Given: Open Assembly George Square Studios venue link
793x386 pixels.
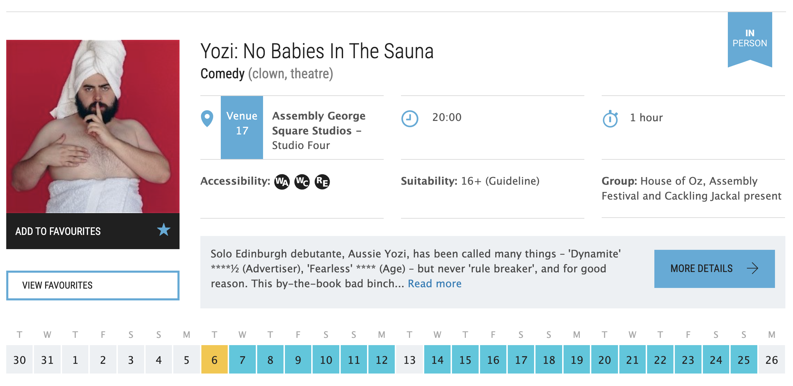Looking at the screenshot, I should 318,123.
